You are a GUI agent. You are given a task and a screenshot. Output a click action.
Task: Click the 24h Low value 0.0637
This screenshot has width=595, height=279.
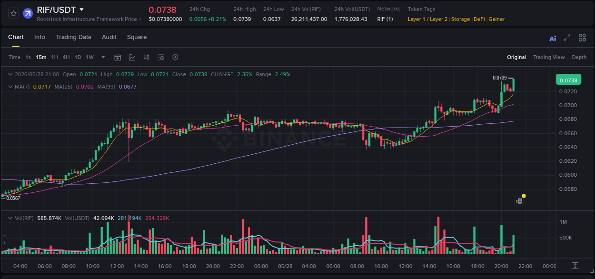pyautogui.click(x=272, y=19)
